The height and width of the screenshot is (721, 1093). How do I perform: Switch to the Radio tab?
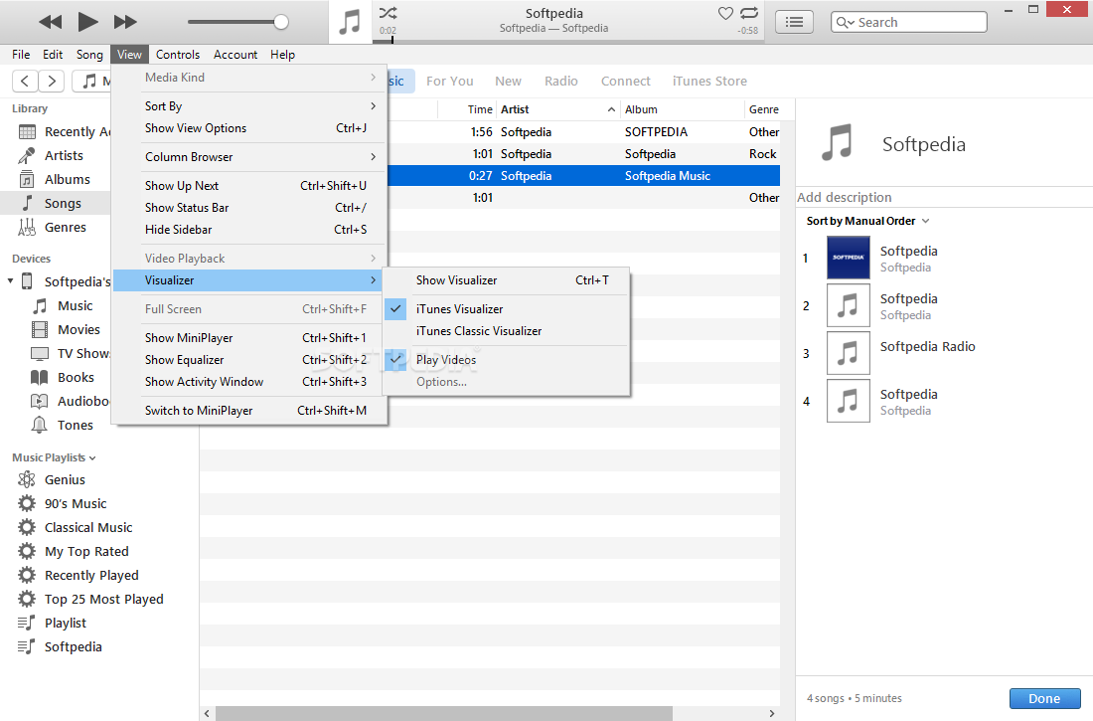561,81
